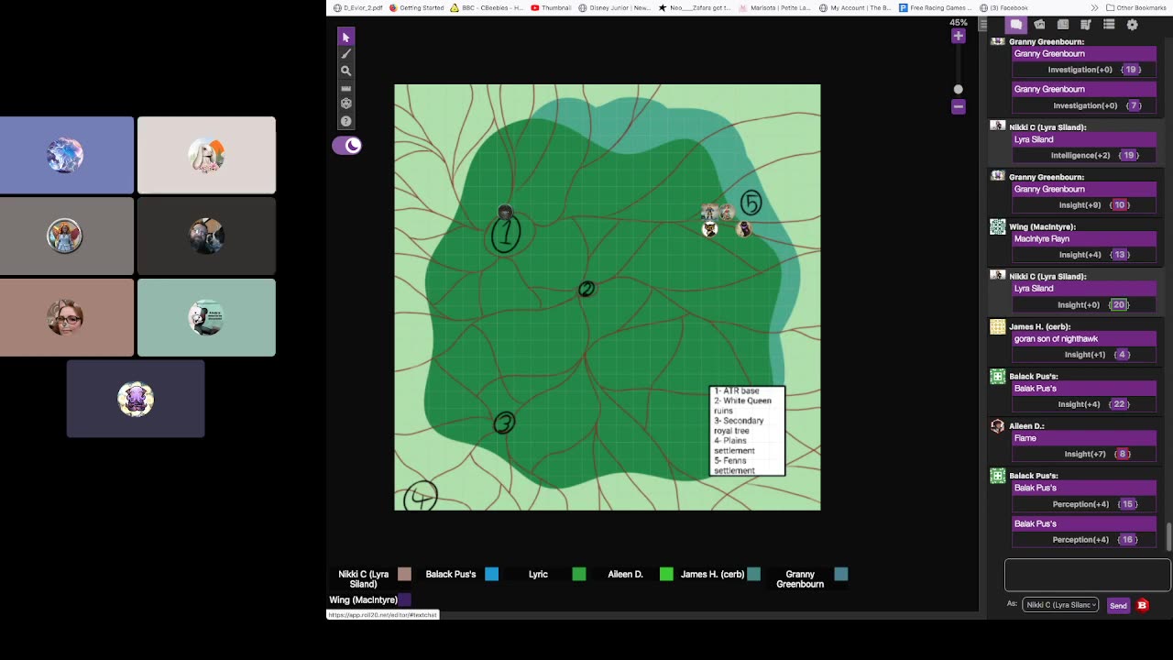Viewport: 1173px width, 660px height.
Task: Click Granny Greenbourn Insight roll 10
Action: (1119, 205)
